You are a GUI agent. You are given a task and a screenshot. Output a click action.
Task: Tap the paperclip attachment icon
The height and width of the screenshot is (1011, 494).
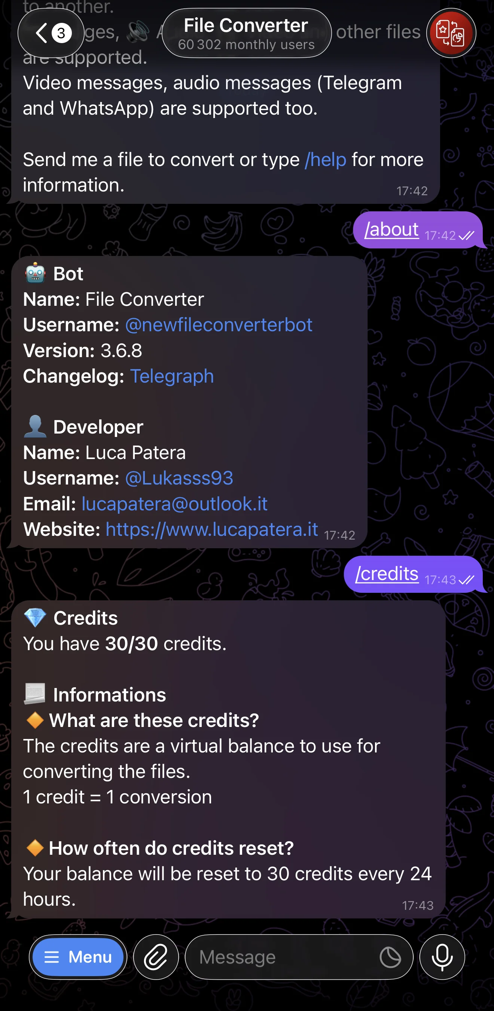(x=156, y=957)
